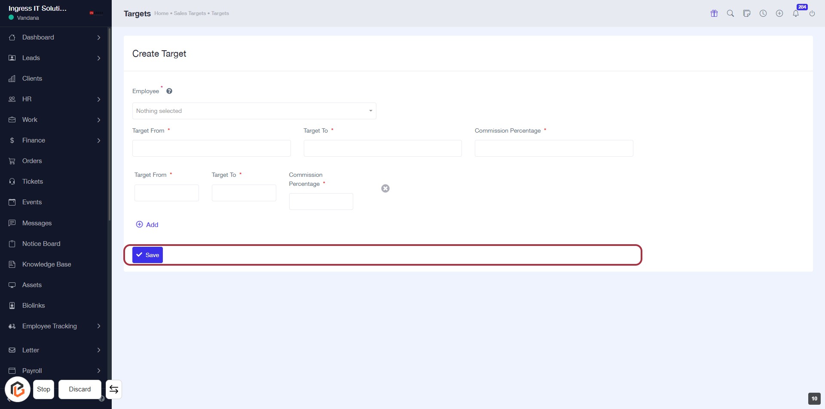This screenshot has width=825, height=409.
Task: Open the Employee dropdown
Action: point(254,111)
